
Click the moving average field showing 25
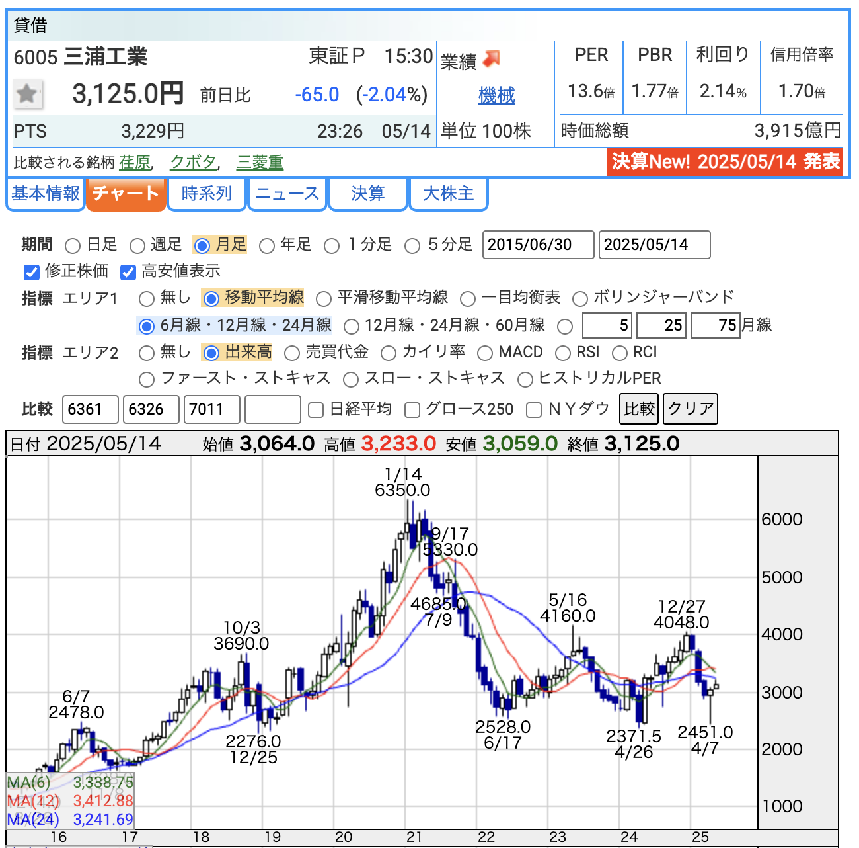click(x=661, y=325)
